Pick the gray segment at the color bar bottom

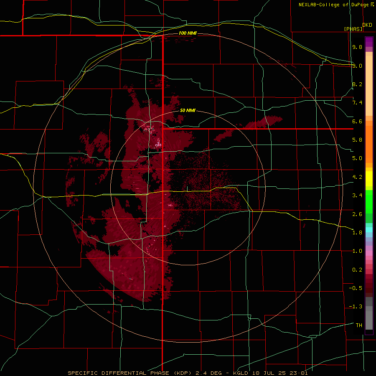tap(369, 321)
